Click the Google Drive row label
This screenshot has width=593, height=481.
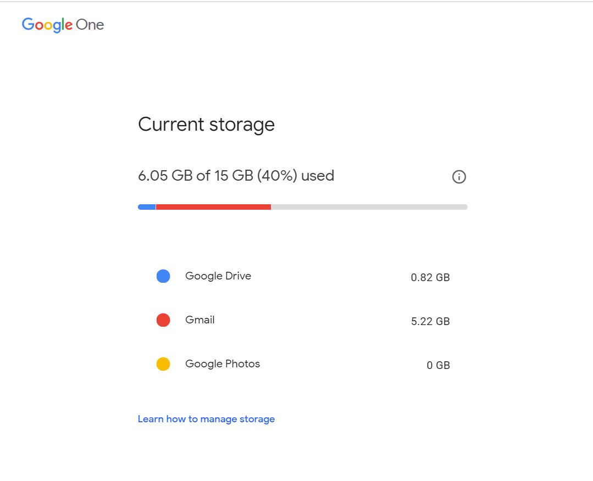218,276
